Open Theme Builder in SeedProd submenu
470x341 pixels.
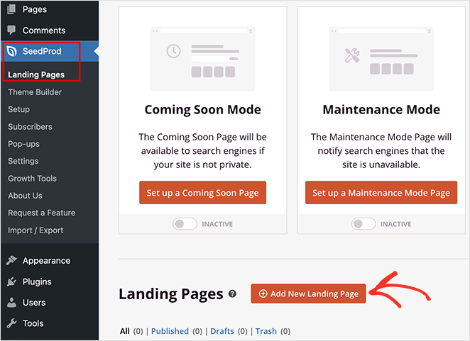point(35,92)
